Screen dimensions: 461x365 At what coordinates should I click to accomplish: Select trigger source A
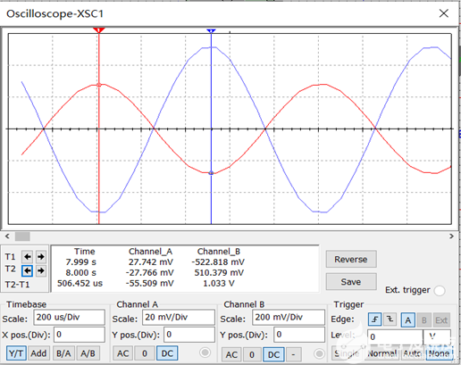click(x=408, y=320)
